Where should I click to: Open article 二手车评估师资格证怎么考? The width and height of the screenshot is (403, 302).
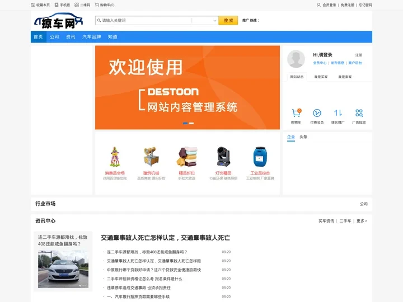click(x=144, y=279)
